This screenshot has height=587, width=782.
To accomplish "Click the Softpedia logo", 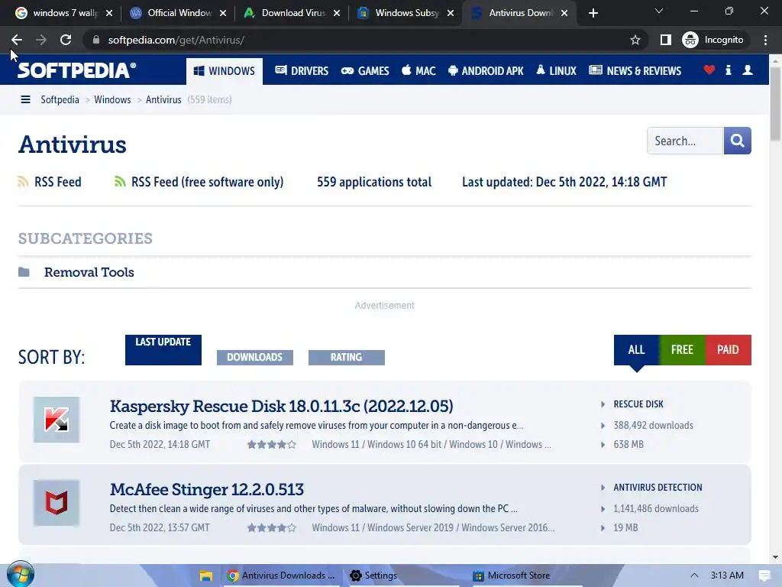I will pyautogui.click(x=77, y=70).
